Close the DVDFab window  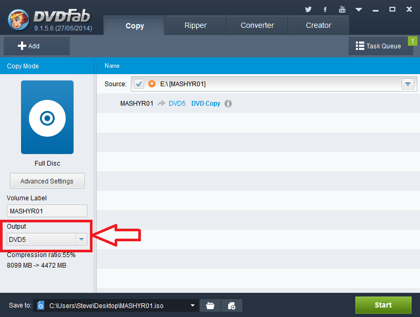point(409,9)
